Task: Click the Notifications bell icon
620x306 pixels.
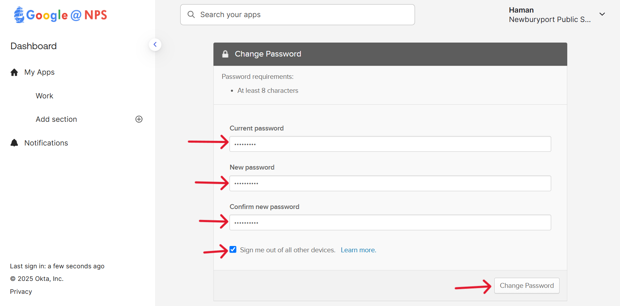Action: (x=14, y=143)
